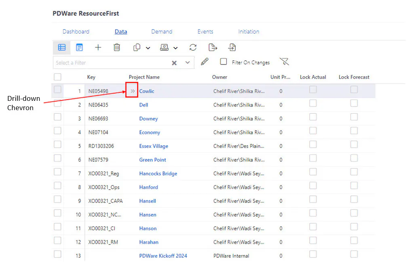Clear the filter with X icon
The height and width of the screenshot is (269, 418).
pos(174,63)
